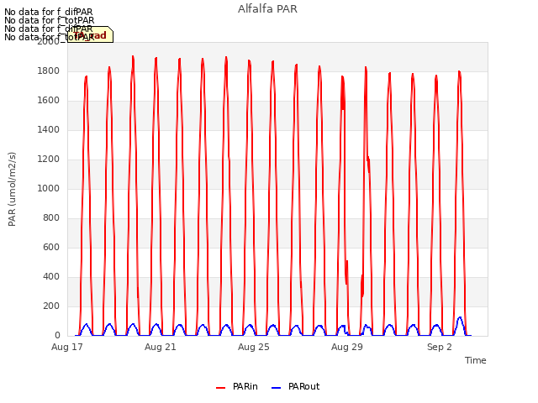Click the 1600 y-axis tick label

49,101
